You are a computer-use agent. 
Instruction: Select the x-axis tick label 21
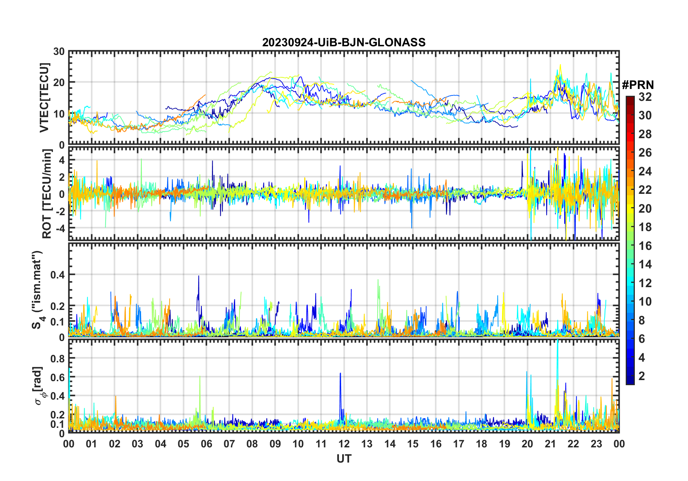coord(550,444)
